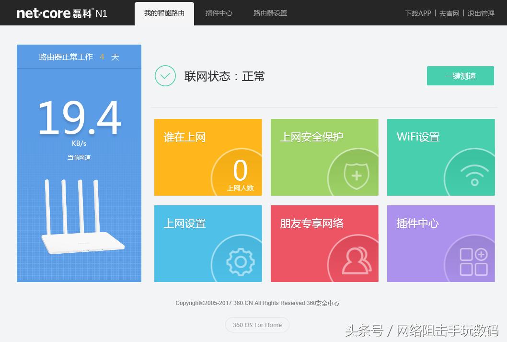Click 退出管理 to log out
This screenshot has height=342, width=507.
481,13
